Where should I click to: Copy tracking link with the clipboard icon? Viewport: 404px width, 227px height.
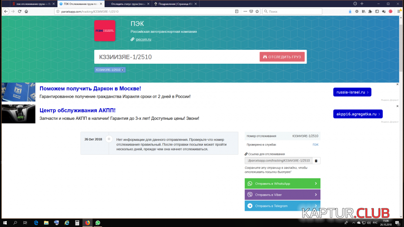click(316, 161)
